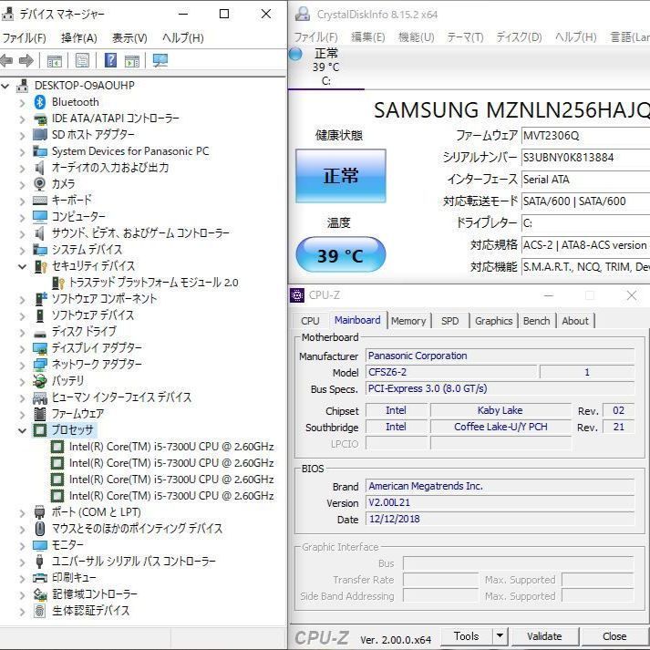Select the DESKTOP-O9AOUHP computer root icon
The width and height of the screenshot is (650, 650).
click(x=23, y=86)
